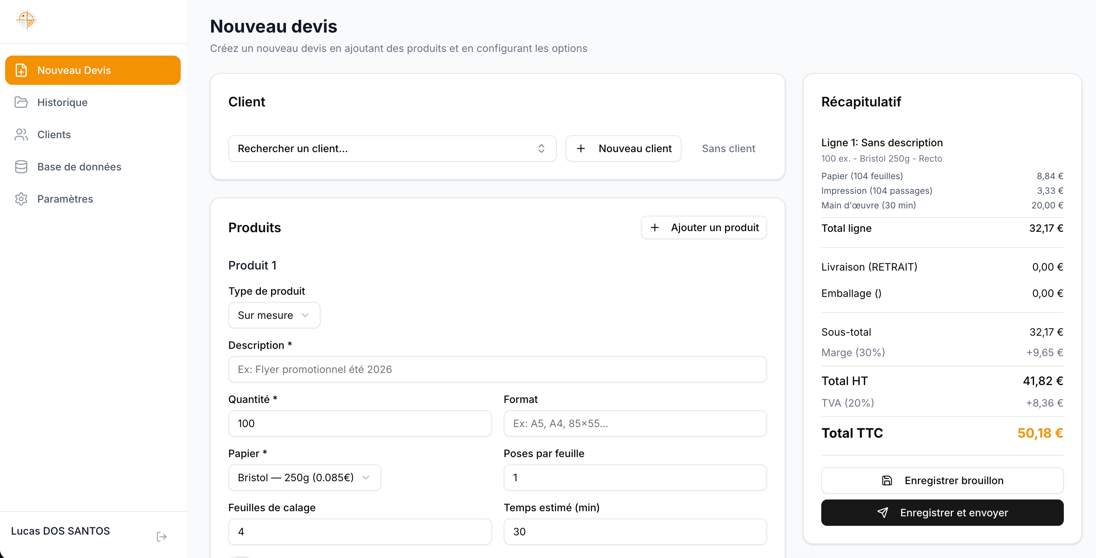Click Ajouter un produit button
Viewport: 1096px width, 558px height.
[704, 227]
